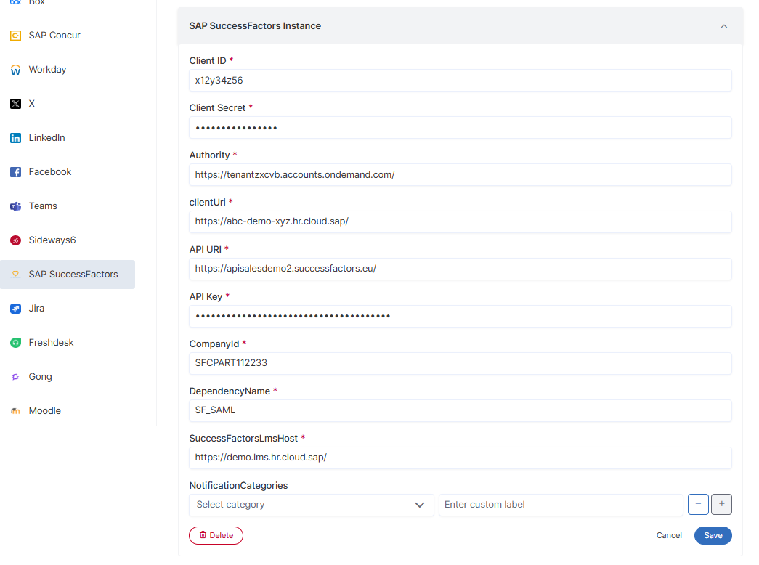This screenshot has width=759, height=565.
Task: Collapse the SAP SuccessFactors Instance panel
Action: [x=723, y=26]
